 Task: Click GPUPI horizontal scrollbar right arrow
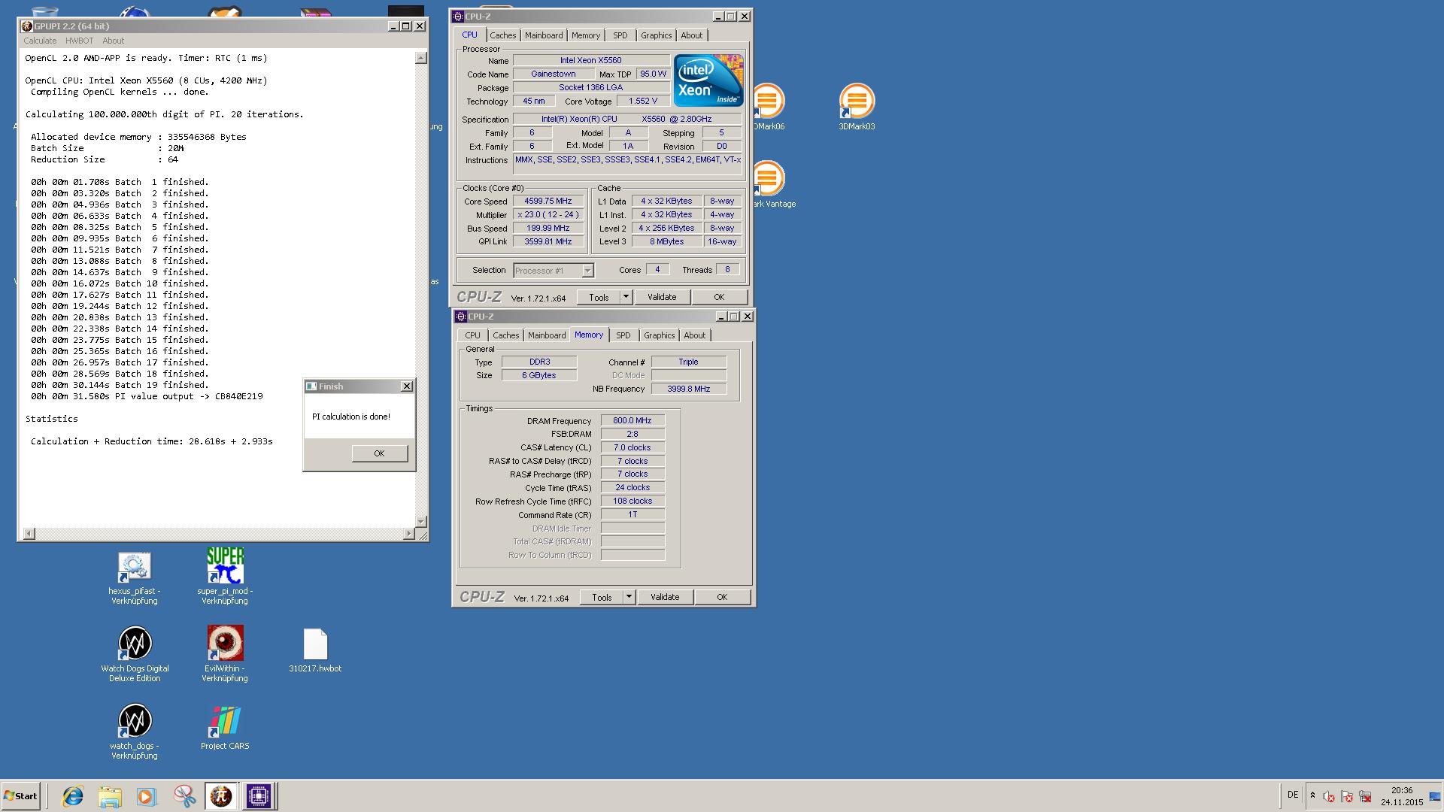pyautogui.click(x=409, y=534)
